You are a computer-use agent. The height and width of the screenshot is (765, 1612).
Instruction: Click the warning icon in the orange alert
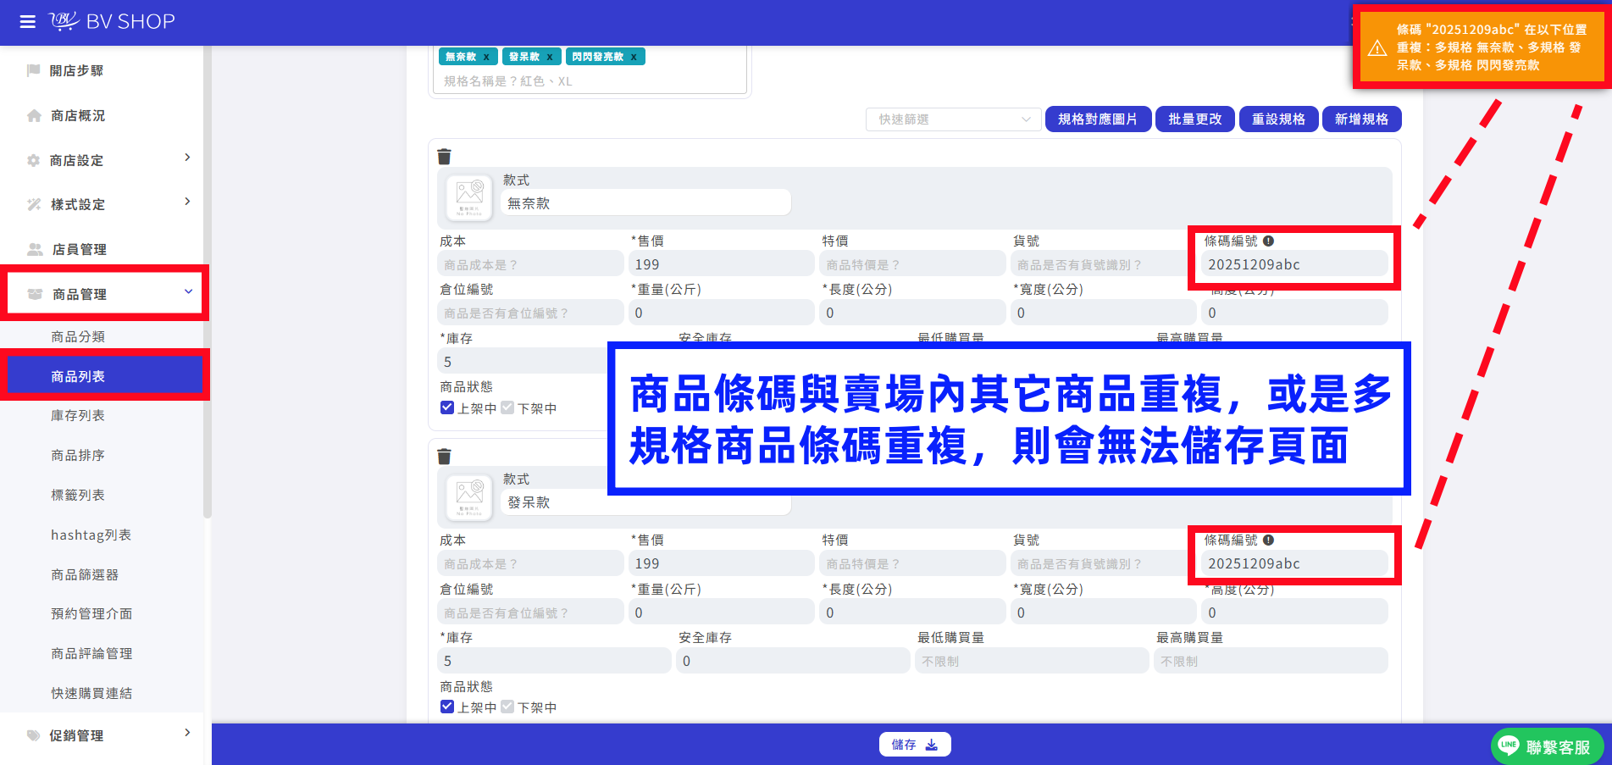click(x=1377, y=47)
